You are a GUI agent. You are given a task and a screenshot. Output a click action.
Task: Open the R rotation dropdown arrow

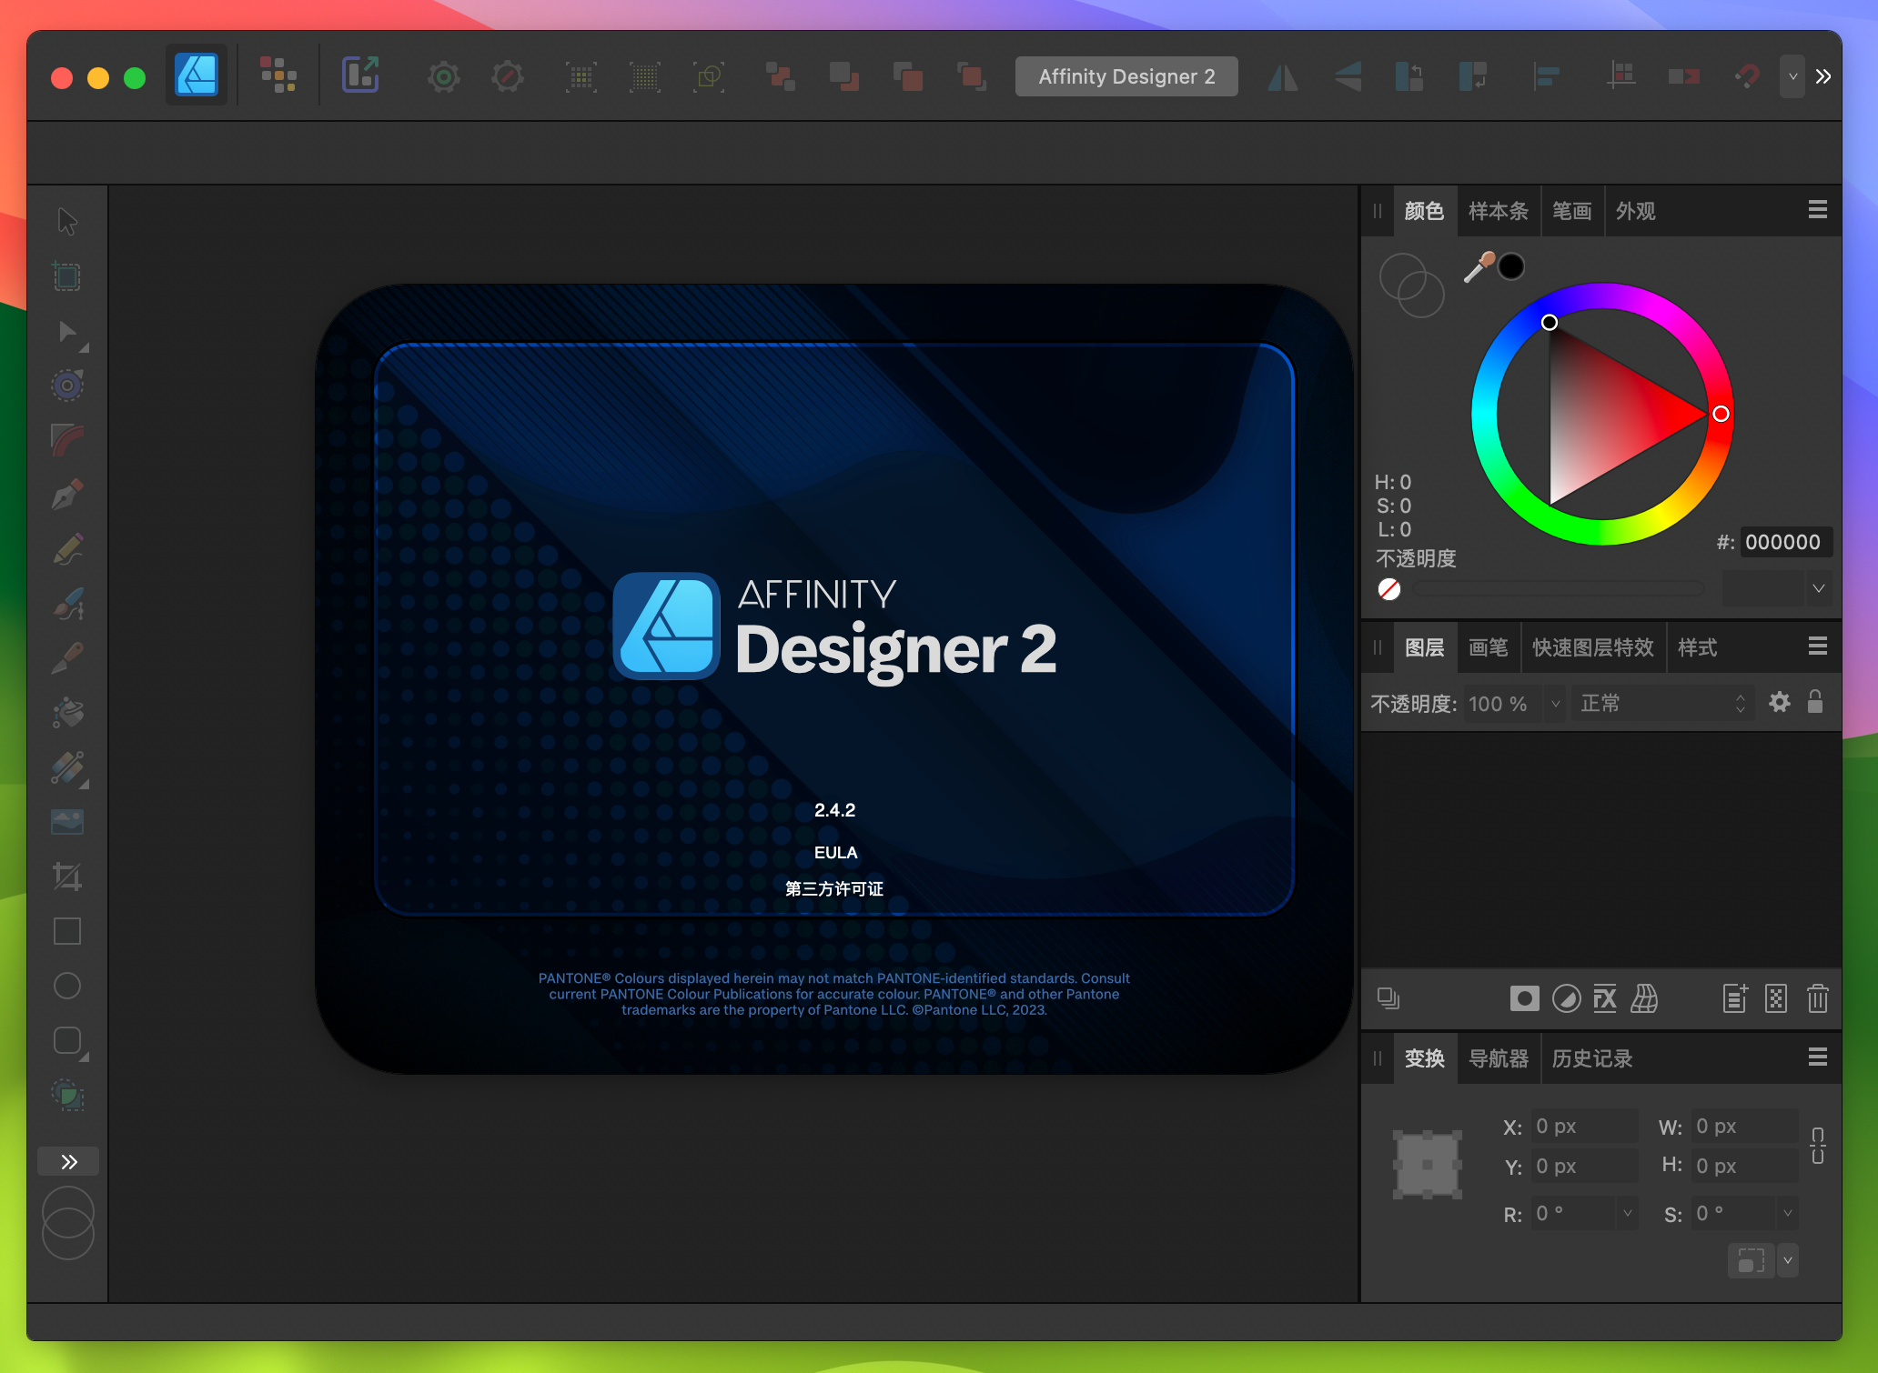pyautogui.click(x=1628, y=1213)
